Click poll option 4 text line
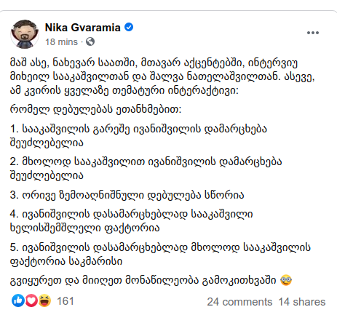The width and height of the screenshot is (337, 315). pyautogui.click(x=131, y=221)
